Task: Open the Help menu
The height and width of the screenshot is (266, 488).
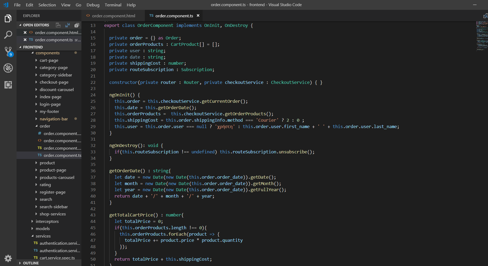Action: [131, 5]
